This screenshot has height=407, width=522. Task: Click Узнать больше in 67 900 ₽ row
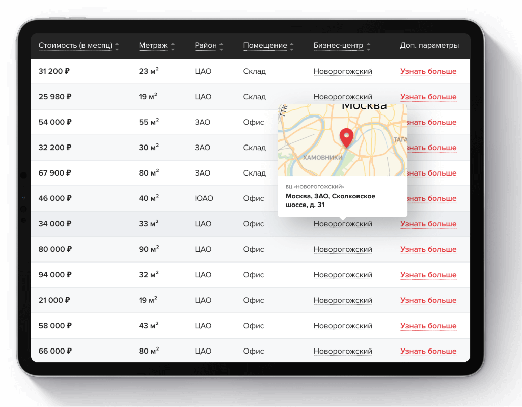(432, 173)
